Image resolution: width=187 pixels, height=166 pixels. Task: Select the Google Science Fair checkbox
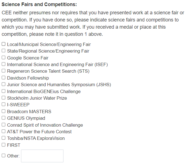tap(4, 58)
